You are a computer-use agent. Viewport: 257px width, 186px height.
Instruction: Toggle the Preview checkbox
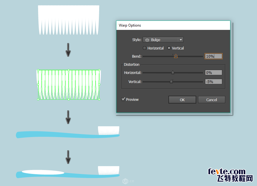point(123,99)
